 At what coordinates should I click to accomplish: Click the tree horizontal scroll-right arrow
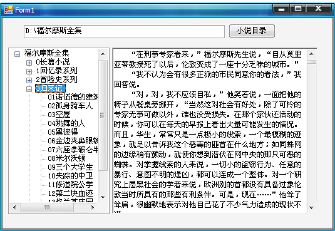point(93,207)
